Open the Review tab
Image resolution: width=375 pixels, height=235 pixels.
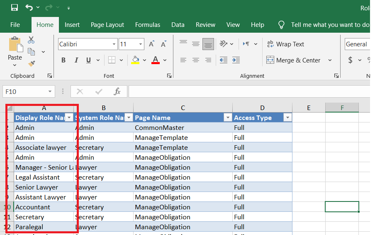(205, 25)
